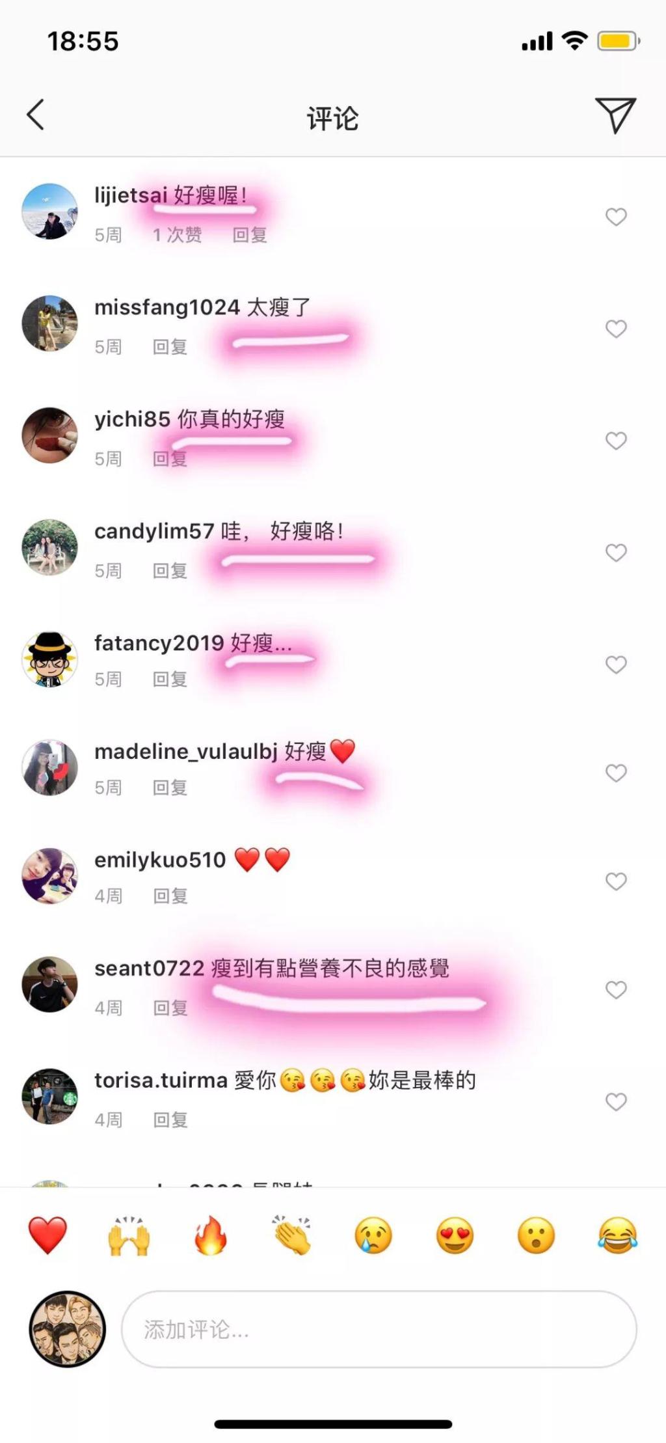The image size is (666, 1443).
Task: Open the direct message paper plane icon
Action: point(615,115)
